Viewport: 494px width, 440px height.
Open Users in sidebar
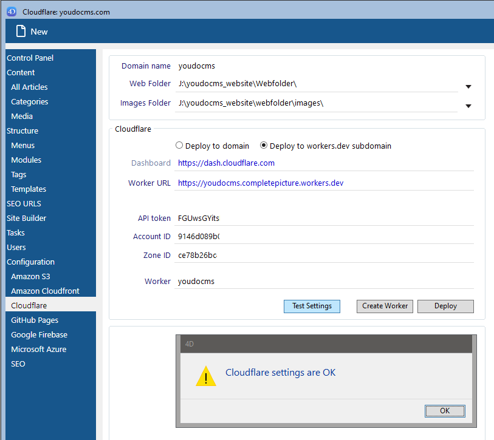click(16, 248)
